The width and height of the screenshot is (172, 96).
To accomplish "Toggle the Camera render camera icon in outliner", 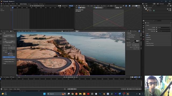I will pos(170,11).
